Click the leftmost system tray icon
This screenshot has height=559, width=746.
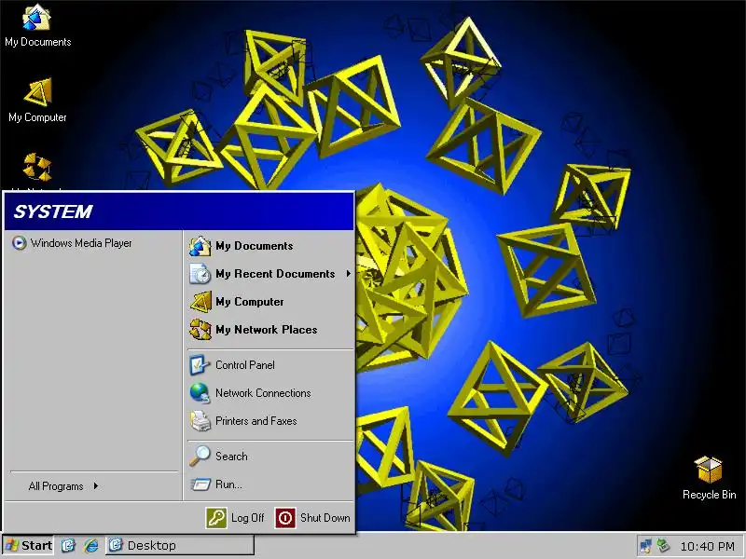646,546
